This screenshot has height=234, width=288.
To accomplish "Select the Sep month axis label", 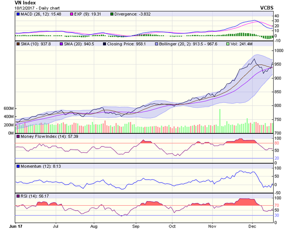I will click(x=136, y=227).
